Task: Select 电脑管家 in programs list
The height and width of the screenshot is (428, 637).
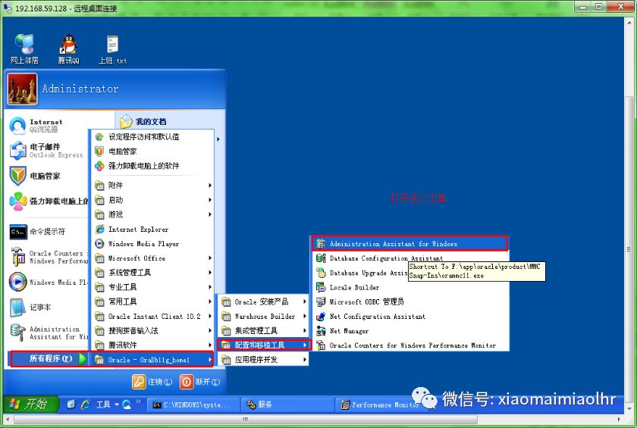Action: pos(152,152)
